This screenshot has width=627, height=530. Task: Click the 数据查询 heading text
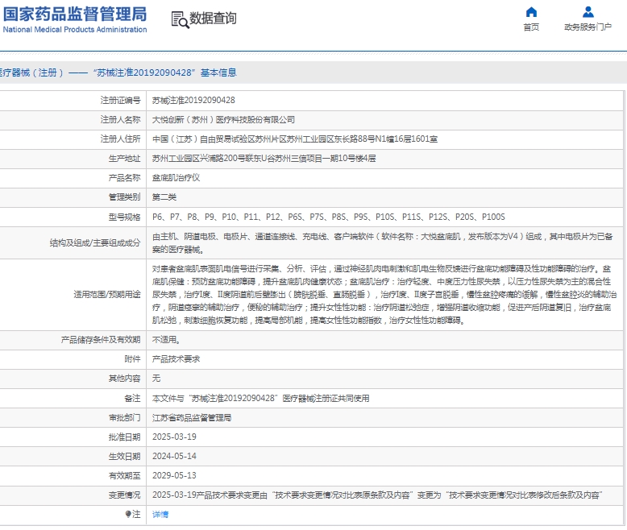tap(213, 19)
